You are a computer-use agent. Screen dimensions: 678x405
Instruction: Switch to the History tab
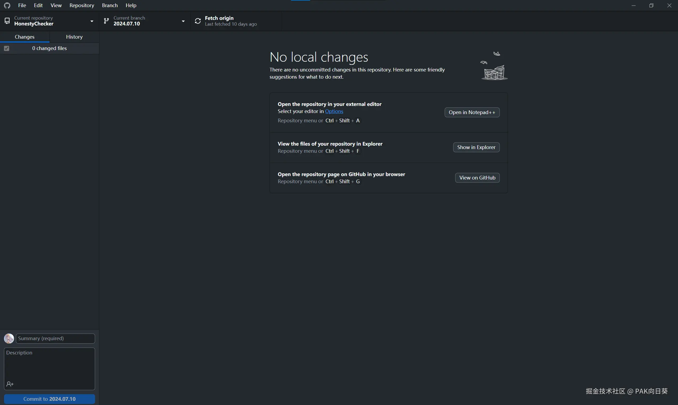74,37
